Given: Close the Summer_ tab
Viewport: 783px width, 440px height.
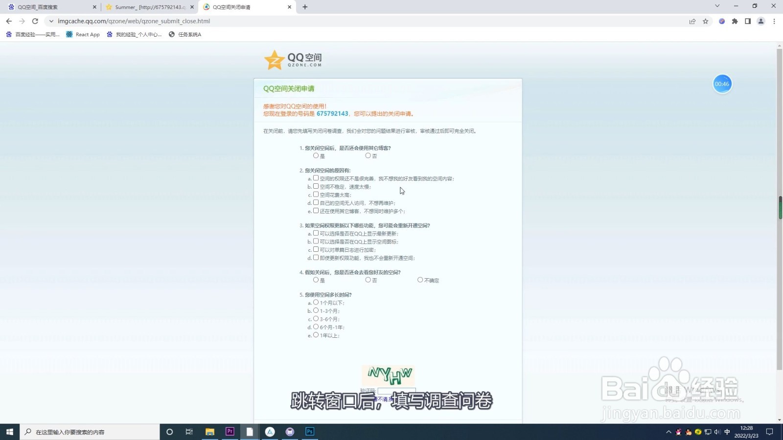Looking at the screenshot, I should [192, 7].
